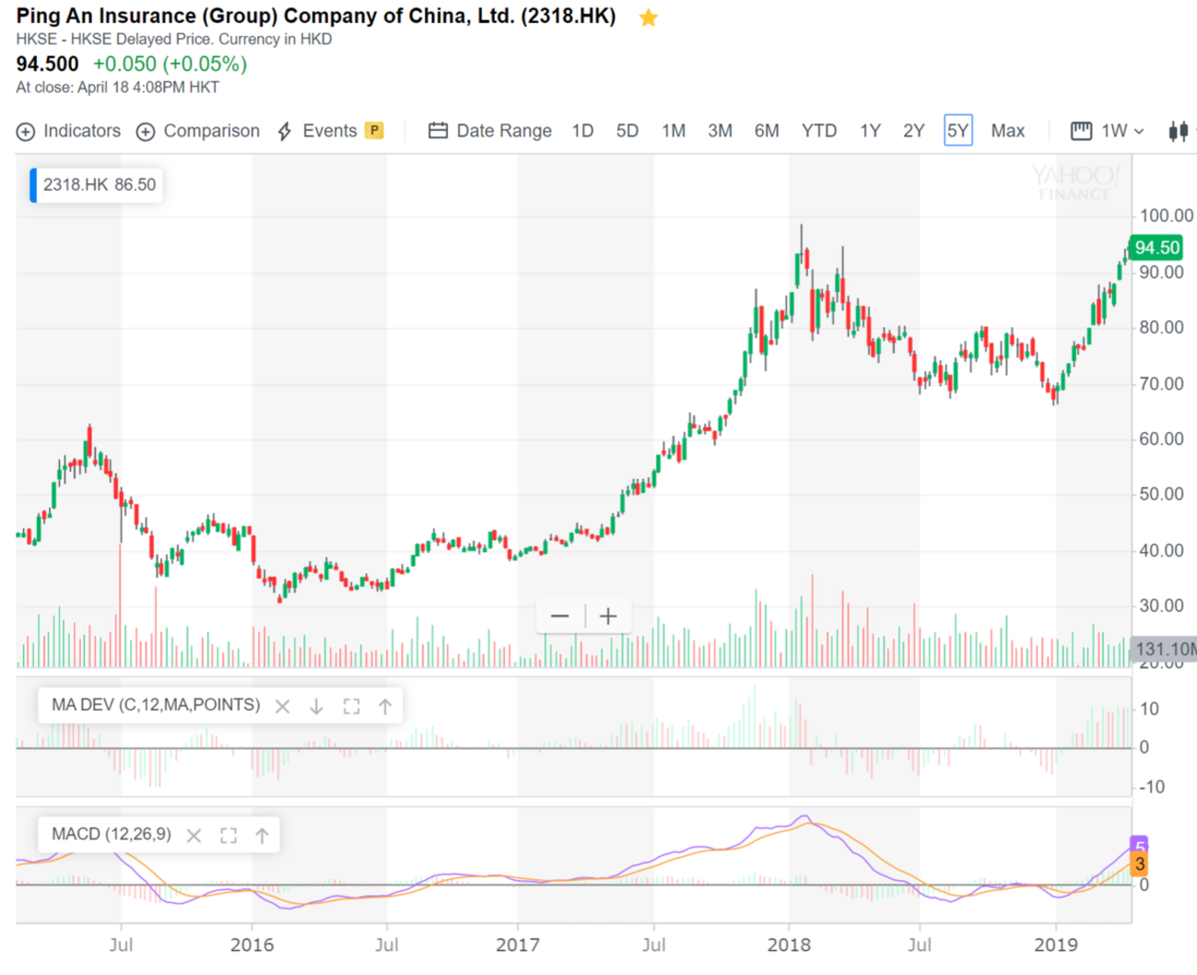
Task: Click the Date Range label
Action: [504, 131]
